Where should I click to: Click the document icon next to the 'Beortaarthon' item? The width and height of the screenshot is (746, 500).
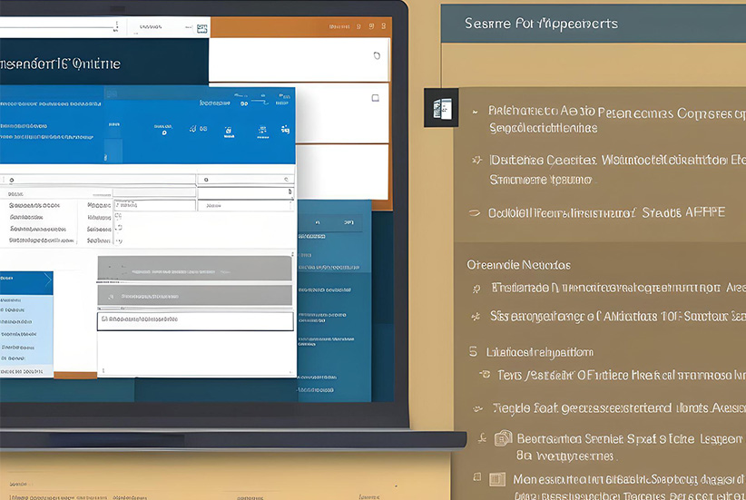point(504,438)
